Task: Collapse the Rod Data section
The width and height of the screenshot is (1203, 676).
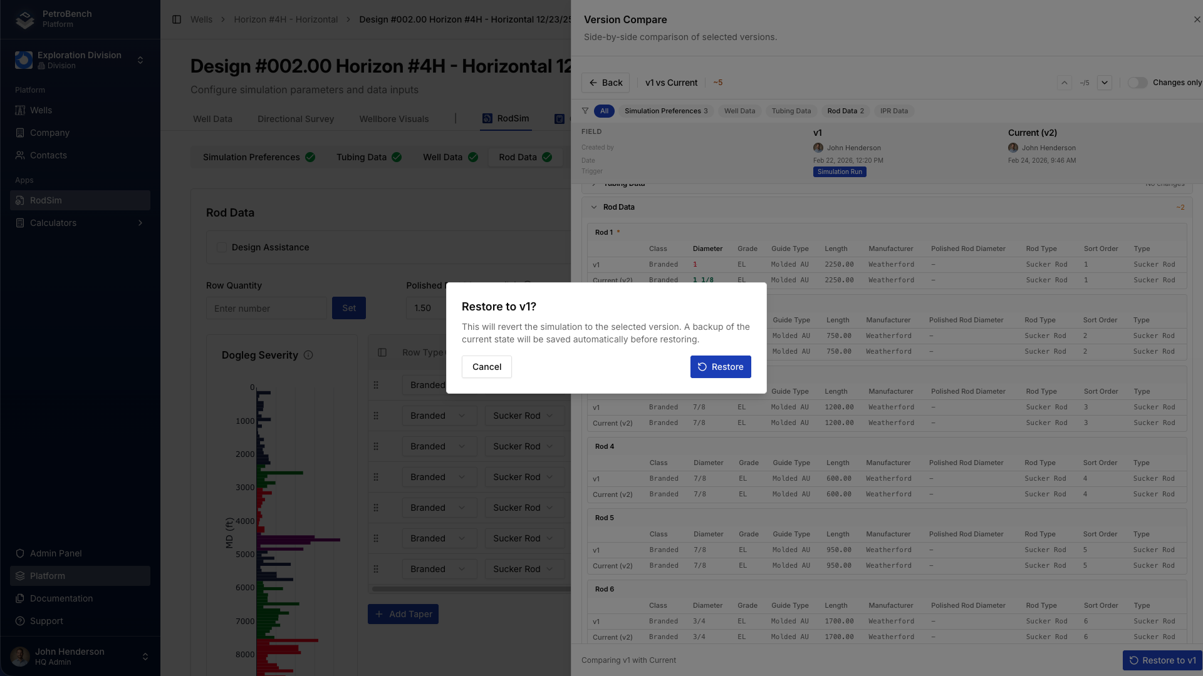Action: (594, 207)
